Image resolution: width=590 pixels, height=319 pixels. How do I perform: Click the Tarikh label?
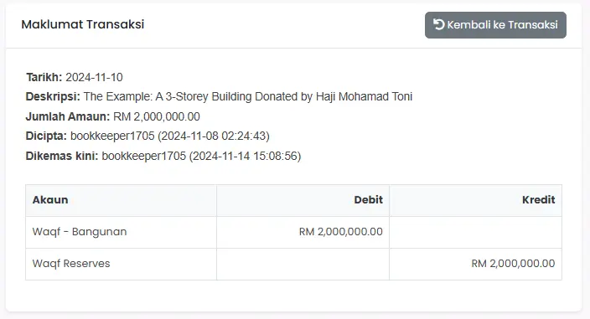click(44, 77)
